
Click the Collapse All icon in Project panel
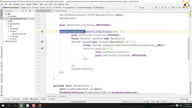coord(26,11)
